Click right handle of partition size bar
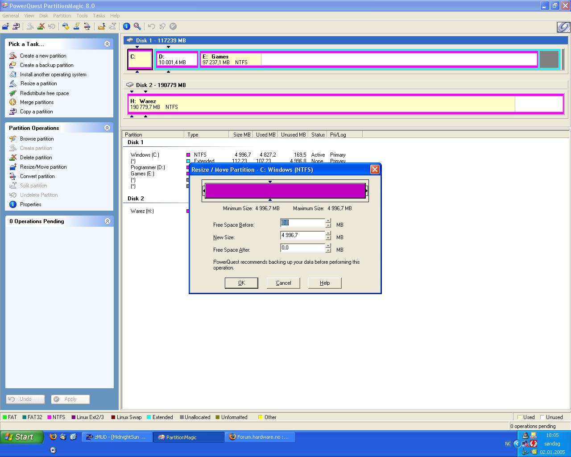Image resolution: width=571 pixels, height=457 pixels. pos(367,191)
